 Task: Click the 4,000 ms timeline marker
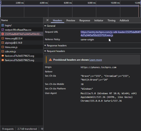click(44, 3)
